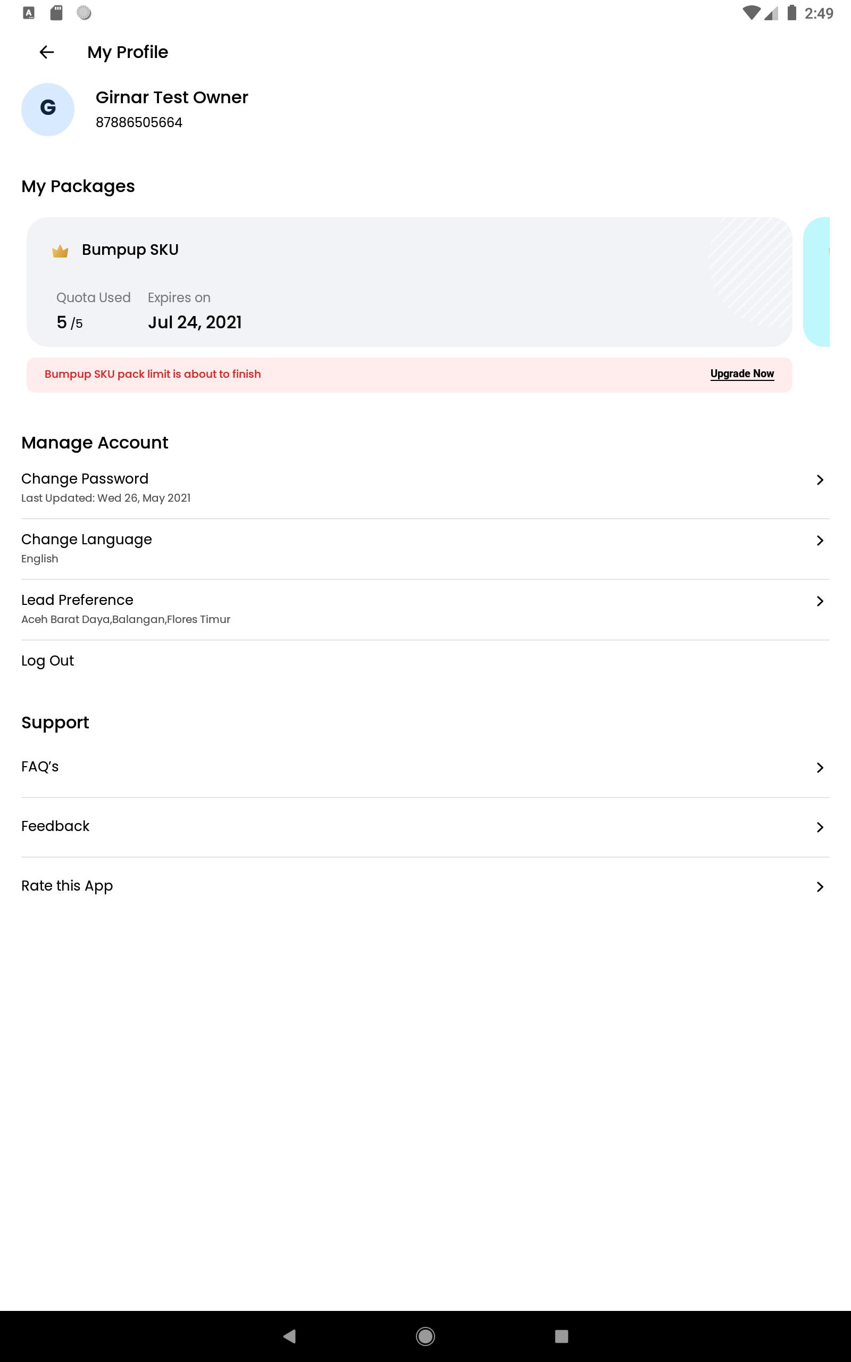Tap the crown icon on Bumpup SKU

60,251
